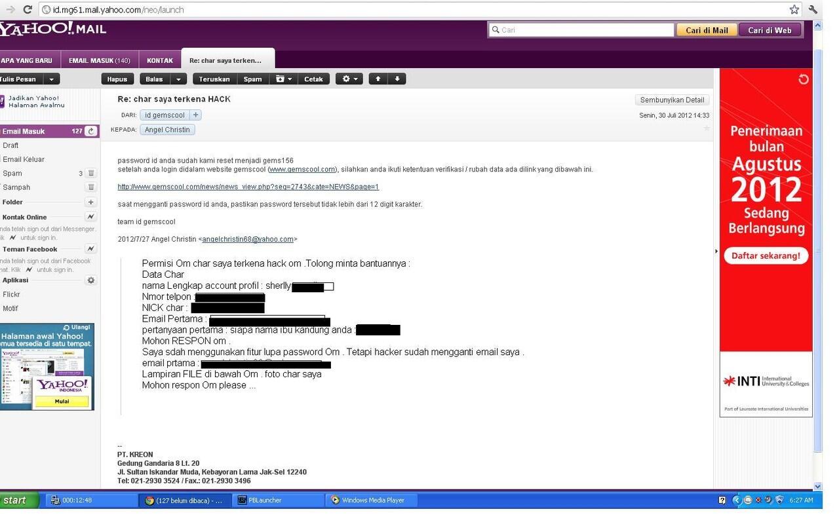Switch to the Apa Yang Baru tab
The width and height of the screenshot is (839, 524).
coord(28,60)
